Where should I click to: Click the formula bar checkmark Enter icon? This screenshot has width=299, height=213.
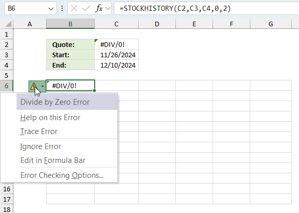coord(86,8)
